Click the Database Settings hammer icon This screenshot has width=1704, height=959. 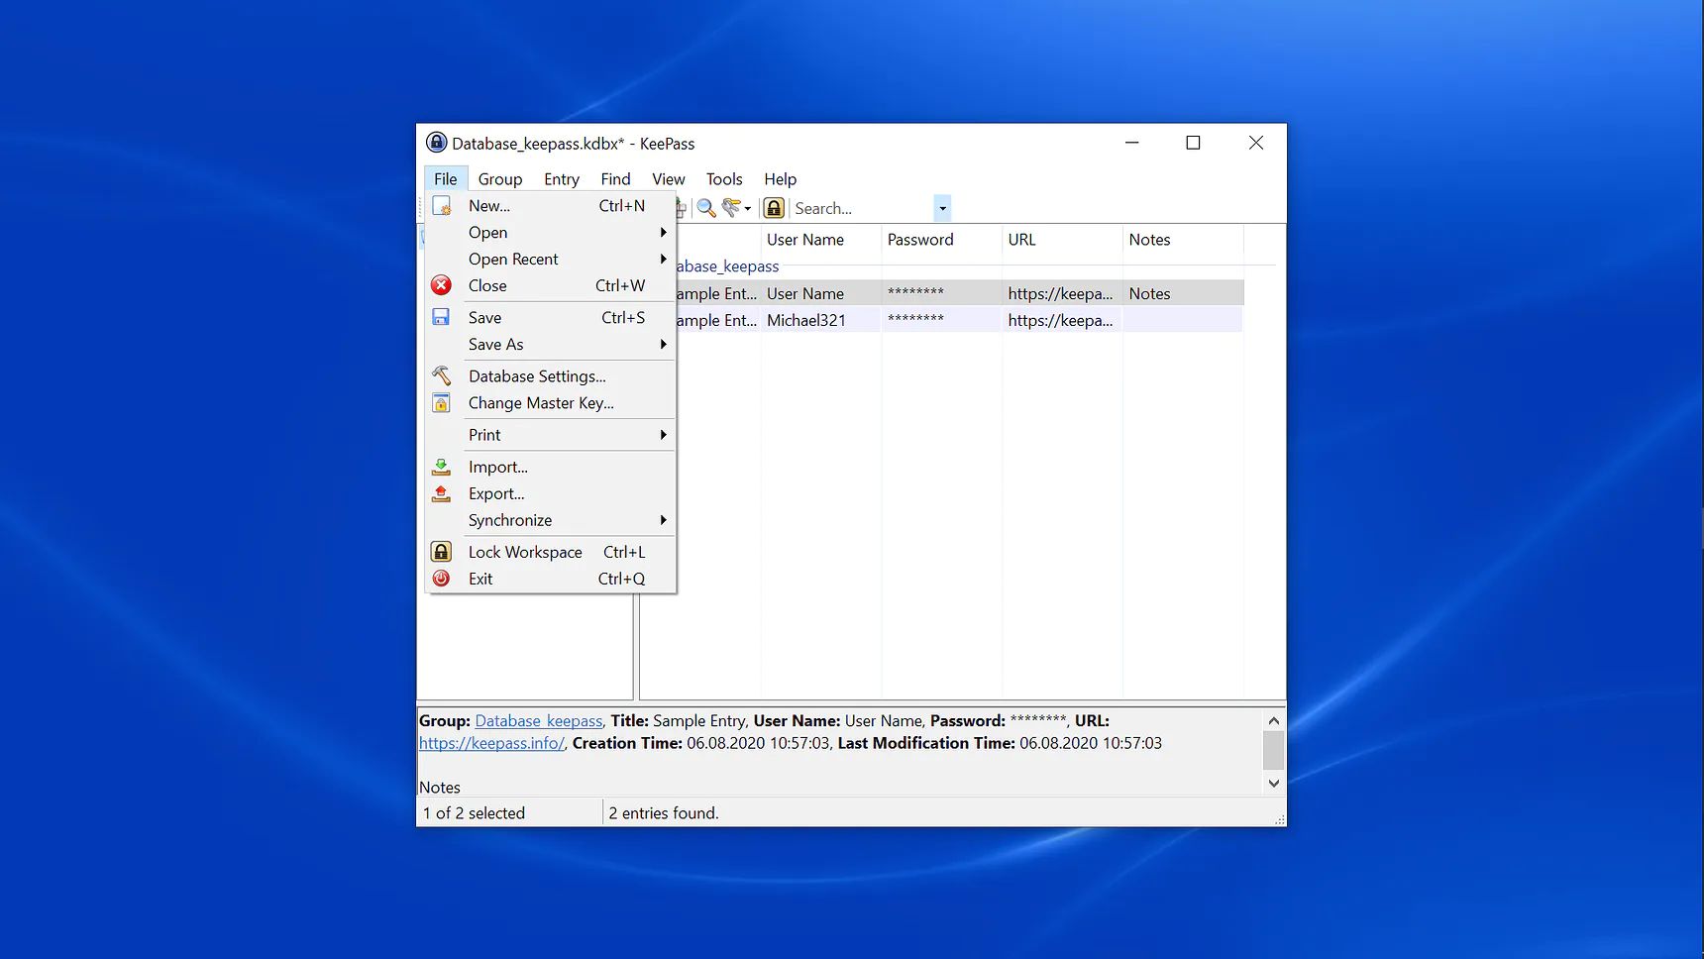point(442,375)
